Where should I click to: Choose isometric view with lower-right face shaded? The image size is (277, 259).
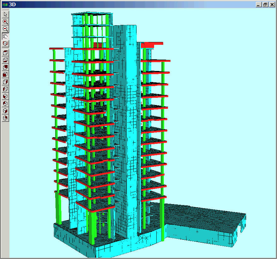(x=5, y=111)
